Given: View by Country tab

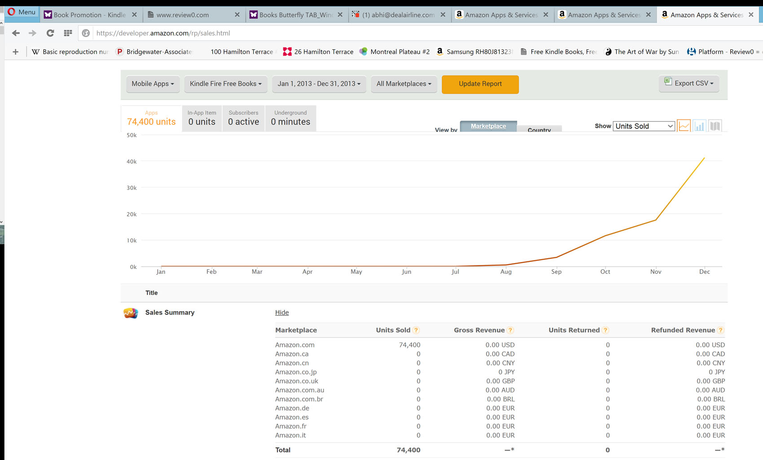Looking at the screenshot, I should pos(539,129).
